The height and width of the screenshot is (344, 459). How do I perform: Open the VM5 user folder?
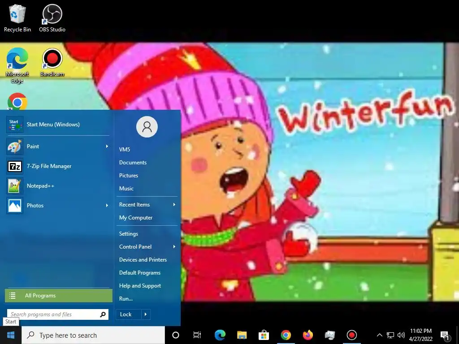coord(125,150)
